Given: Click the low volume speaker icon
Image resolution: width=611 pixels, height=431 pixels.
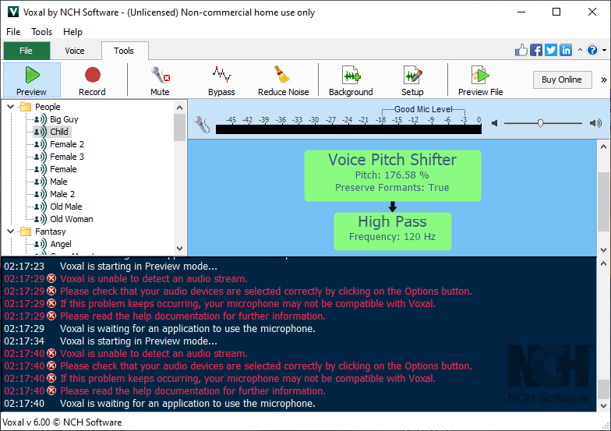Looking at the screenshot, I should point(494,123).
